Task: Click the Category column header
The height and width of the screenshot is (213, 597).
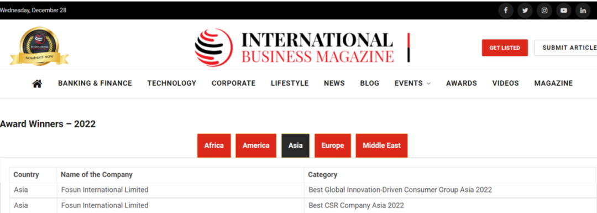Action: (322, 175)
